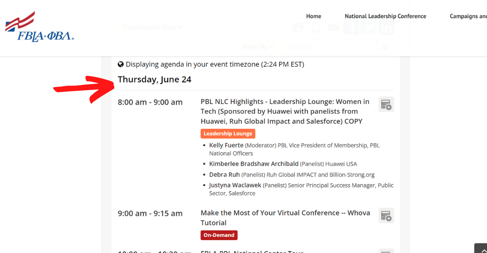Click the FBLA-PBL logo

pos(39,25)
